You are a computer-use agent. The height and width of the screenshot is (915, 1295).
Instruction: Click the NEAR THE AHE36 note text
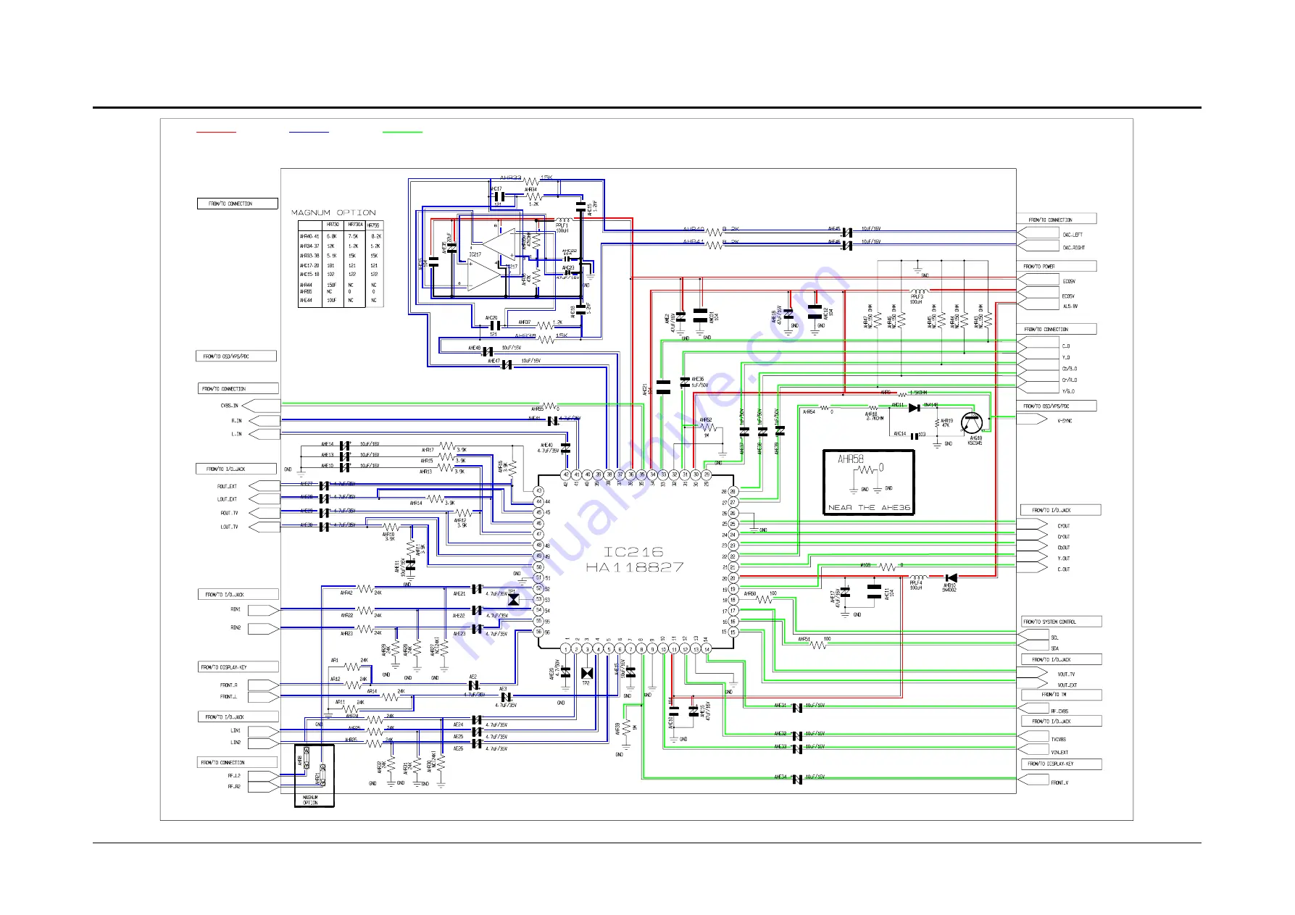[x=869, y=508]
